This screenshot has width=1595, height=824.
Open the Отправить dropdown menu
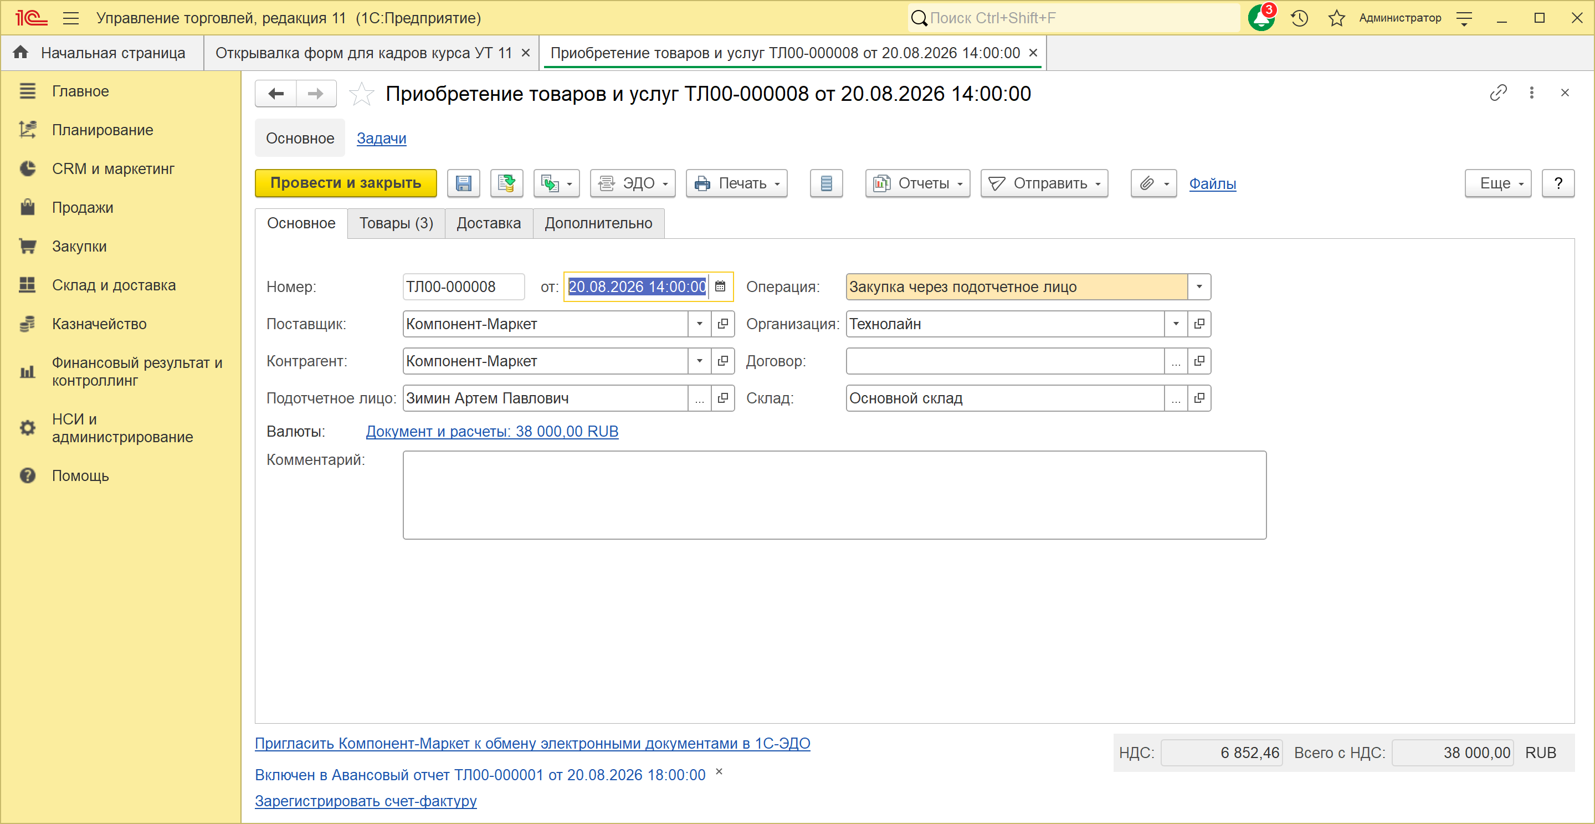tap(1044, 183)
